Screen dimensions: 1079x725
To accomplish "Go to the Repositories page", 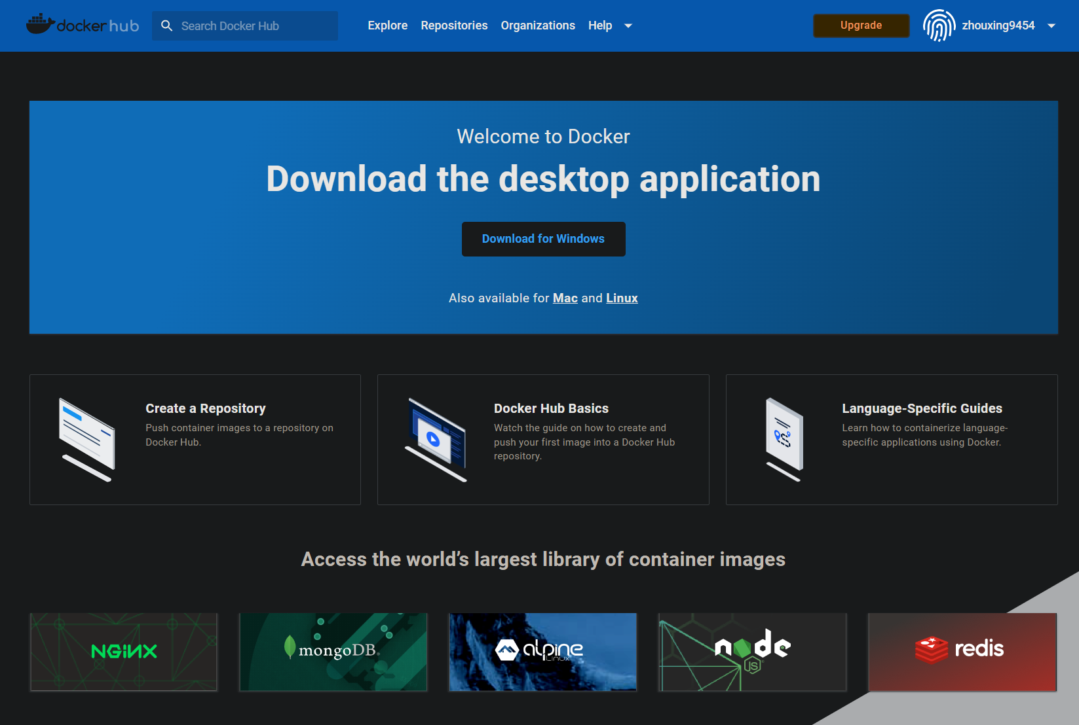I will (x=454, y=26).
